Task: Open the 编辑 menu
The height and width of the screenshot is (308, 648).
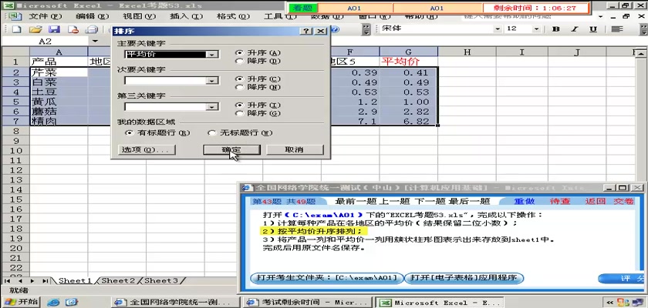Action: click(92, 16)
